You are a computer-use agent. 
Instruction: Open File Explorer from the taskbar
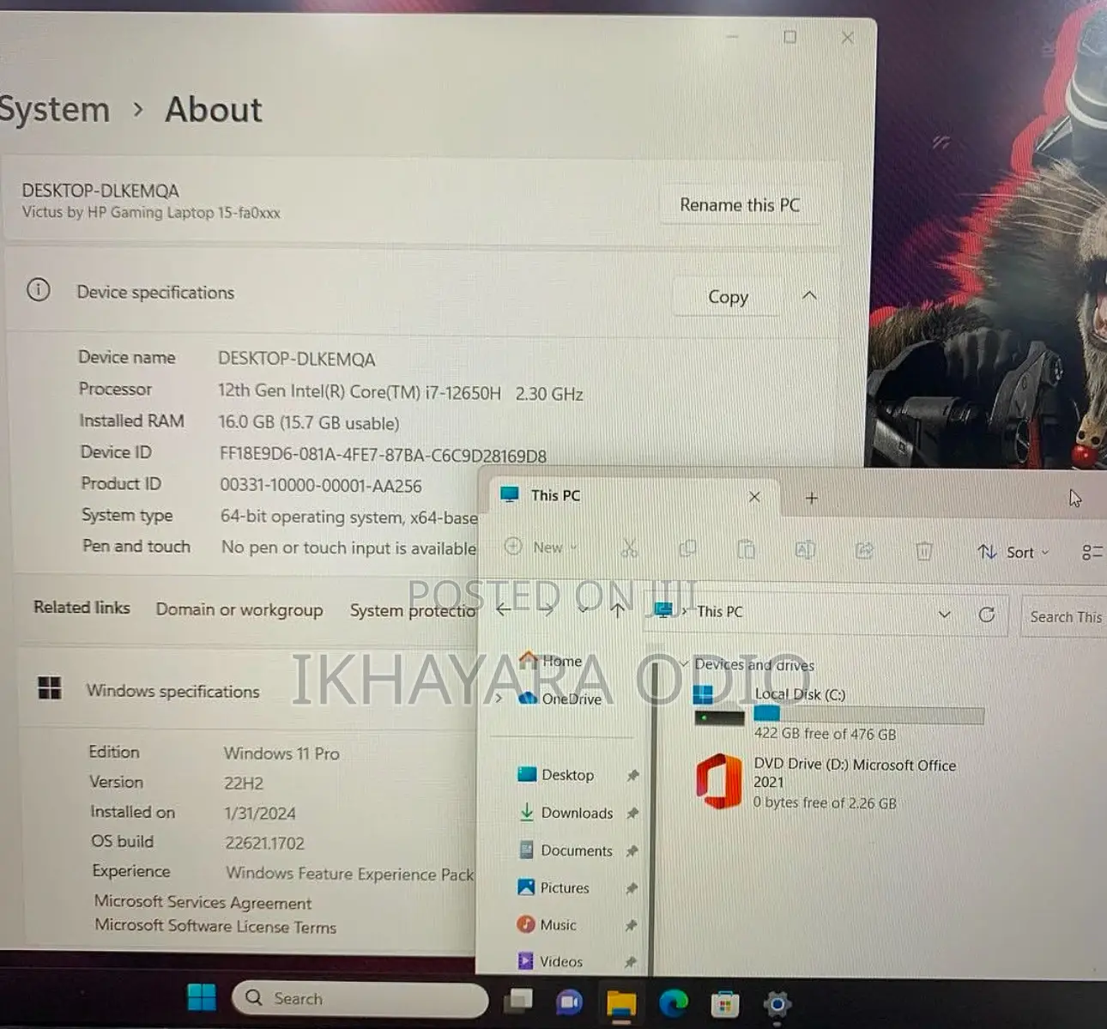click(620, 1002)
